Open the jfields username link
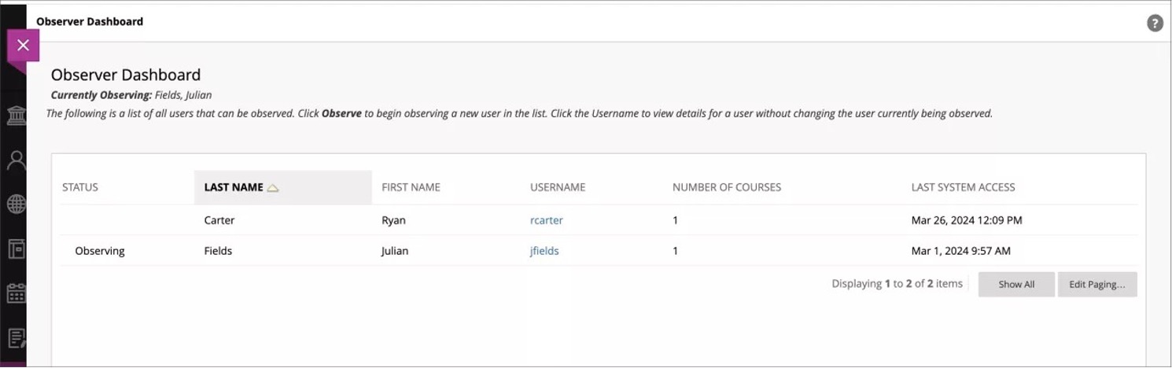The height and width of the screenshot is (368, 1172). (544, 251)
